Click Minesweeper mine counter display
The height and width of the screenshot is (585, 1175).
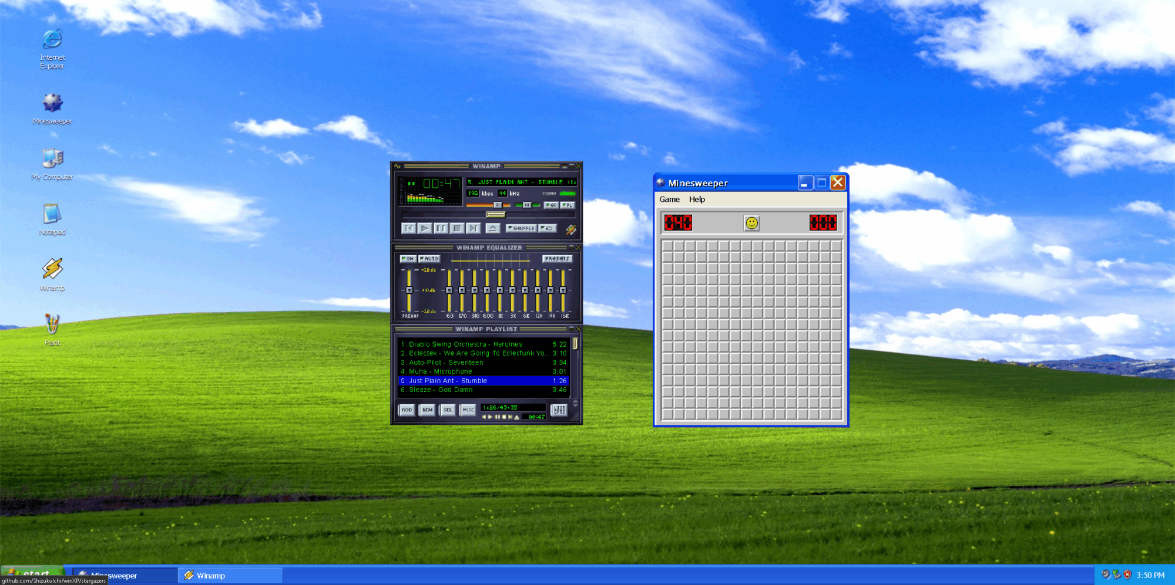point(678,223)
